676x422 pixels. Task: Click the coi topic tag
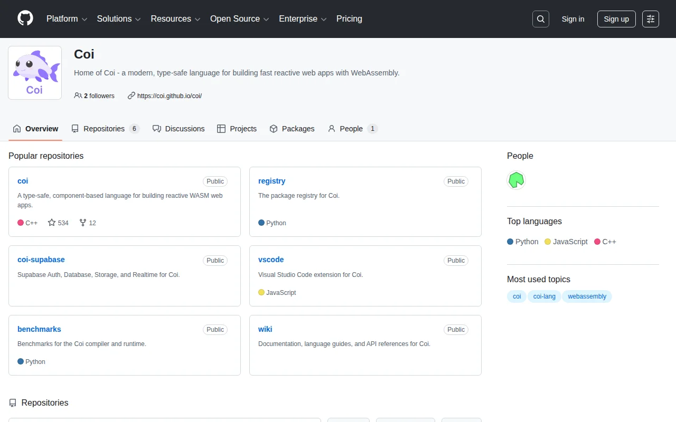(x=517, y=296)
